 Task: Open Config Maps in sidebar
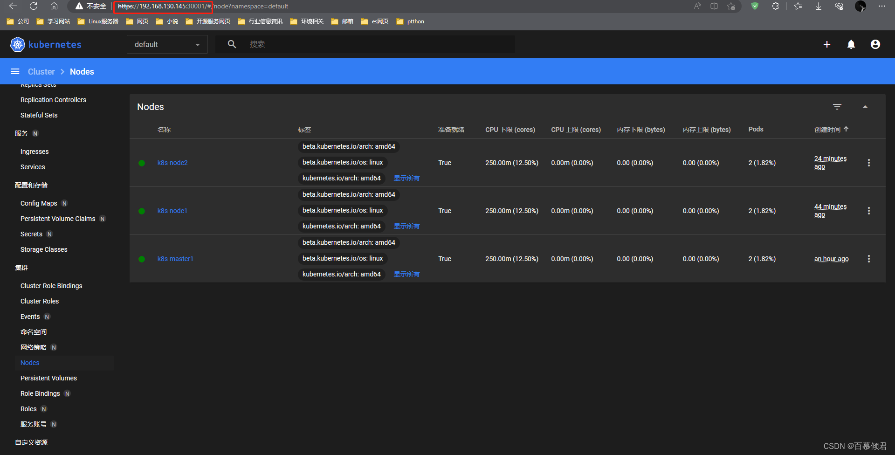tap(39, 203)
